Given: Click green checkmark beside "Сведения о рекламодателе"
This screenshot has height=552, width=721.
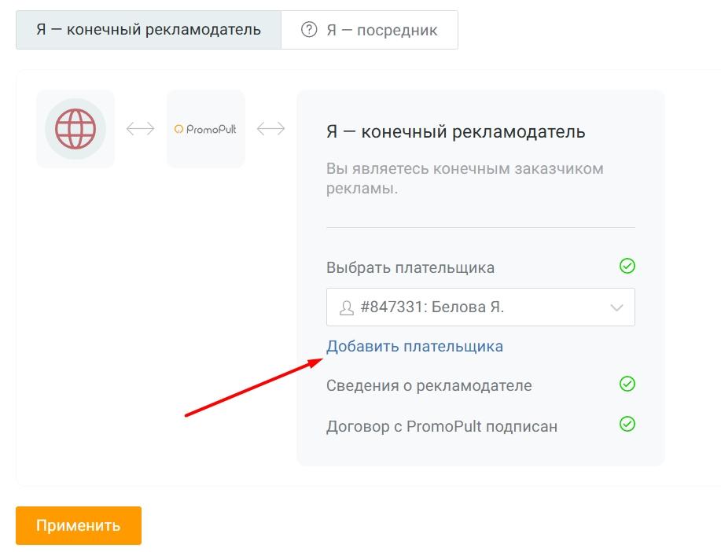Looking at the screenshot, I should [x=627, y=385].
